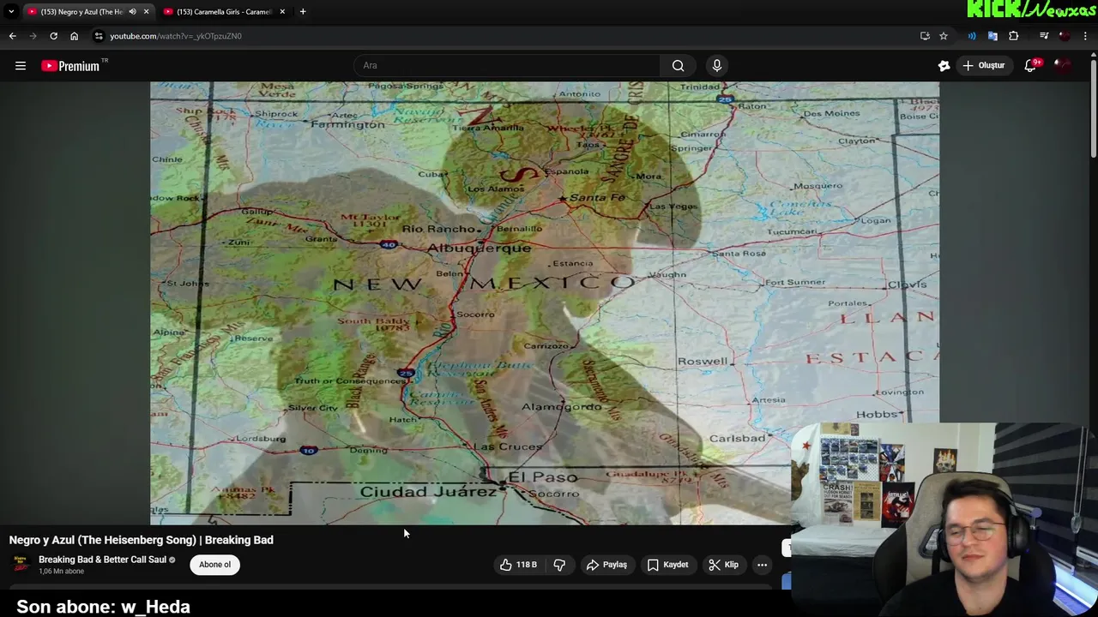The width and height of the screenshot is (1098, 617).
Task: Open the notifications bell
Action: [x=1031, y=66]
